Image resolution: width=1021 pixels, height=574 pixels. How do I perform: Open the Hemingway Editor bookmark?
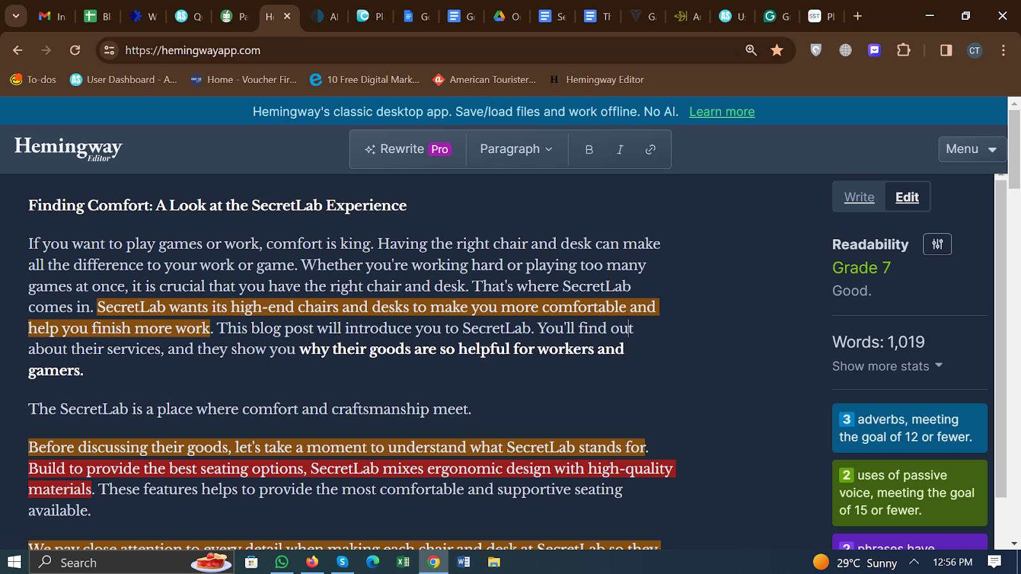pyautogui.click(x=596, y=80)
